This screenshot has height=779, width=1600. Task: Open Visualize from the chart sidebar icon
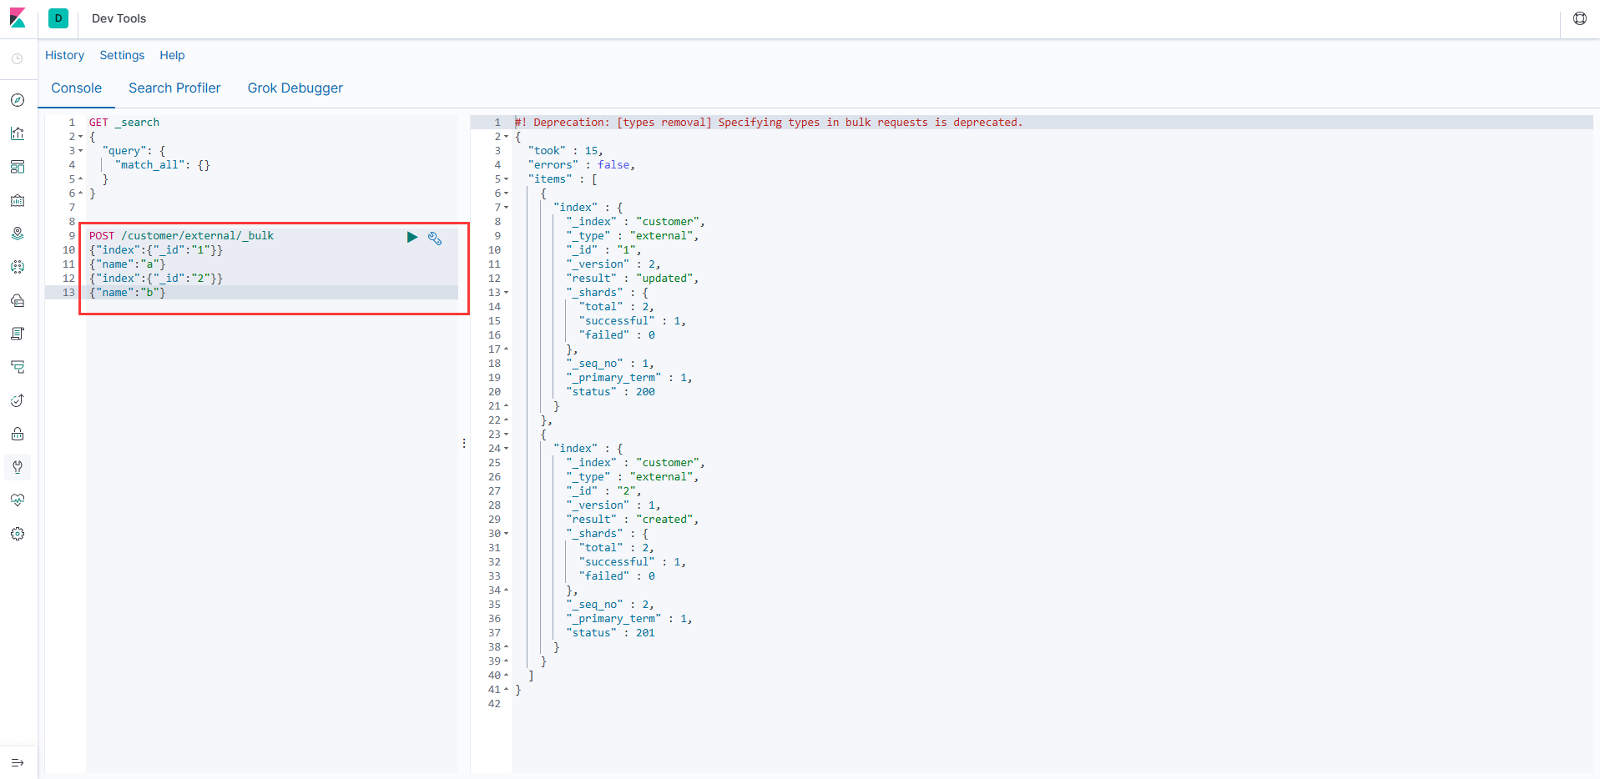pyautogui.click(x=18, y=133)
